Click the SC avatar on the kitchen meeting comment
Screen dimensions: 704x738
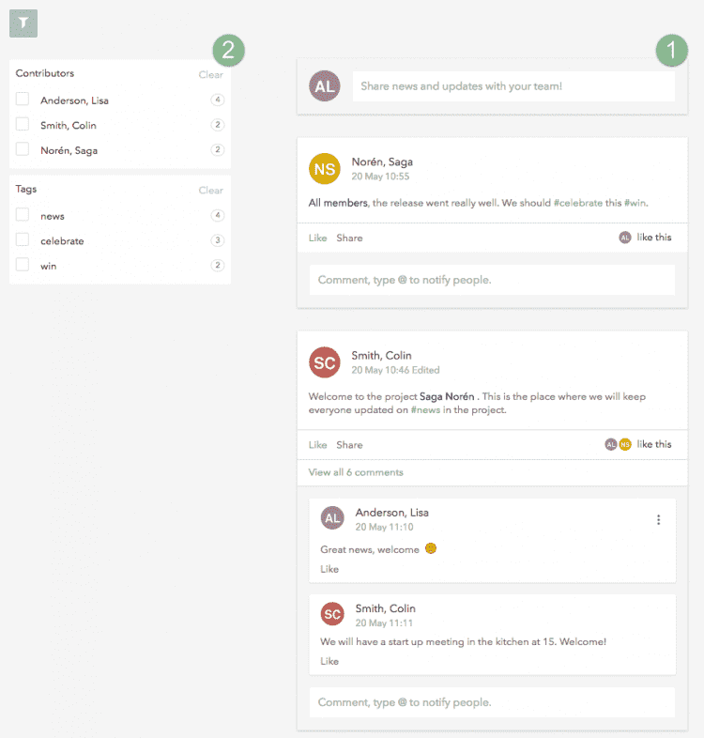click(332, 614)
